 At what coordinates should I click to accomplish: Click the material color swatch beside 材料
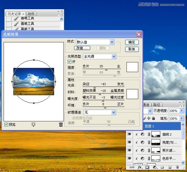click(132, 94)
